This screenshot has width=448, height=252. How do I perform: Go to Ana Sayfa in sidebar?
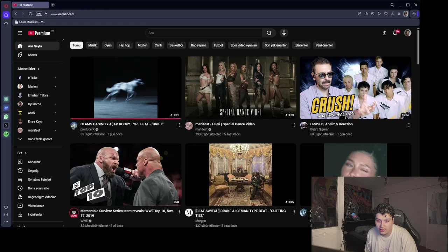point(37,46)
